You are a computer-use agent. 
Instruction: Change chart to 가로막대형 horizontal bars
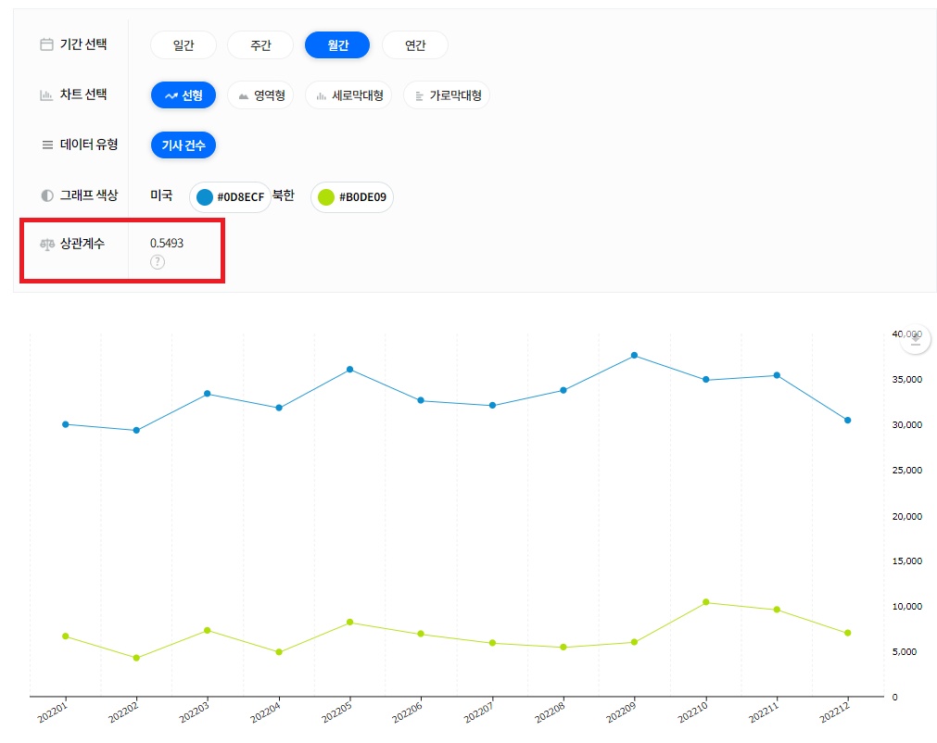point(447,94)
